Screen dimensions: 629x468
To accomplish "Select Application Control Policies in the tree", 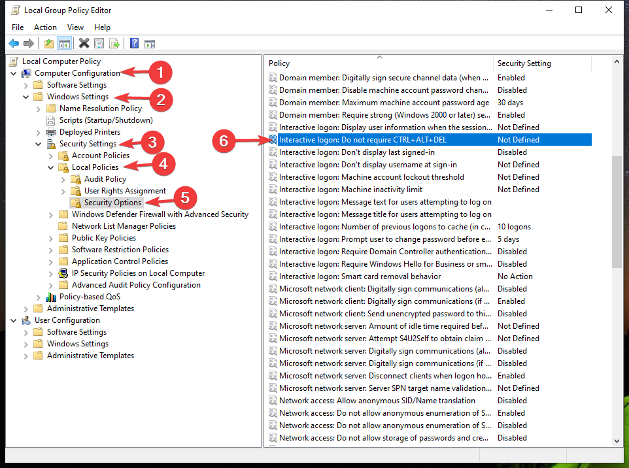I will tap(120, 261).
